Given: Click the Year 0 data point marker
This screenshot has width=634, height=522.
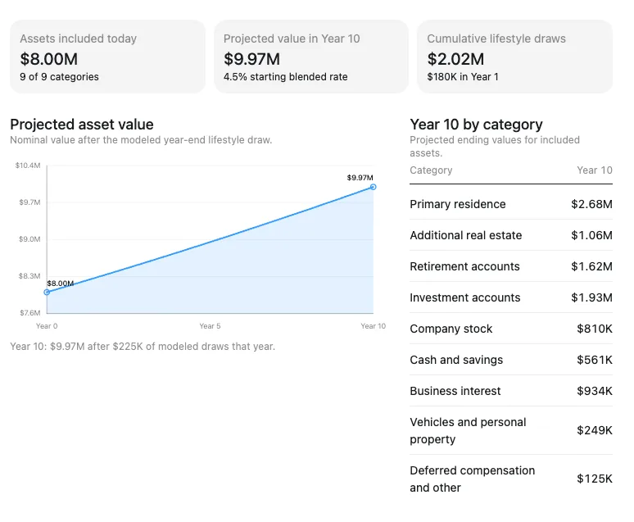Looking at the screenshot, I should click(x=47, y=293).
